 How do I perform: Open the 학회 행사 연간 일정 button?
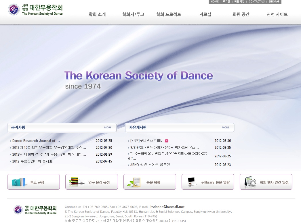[x=266, y=182]
